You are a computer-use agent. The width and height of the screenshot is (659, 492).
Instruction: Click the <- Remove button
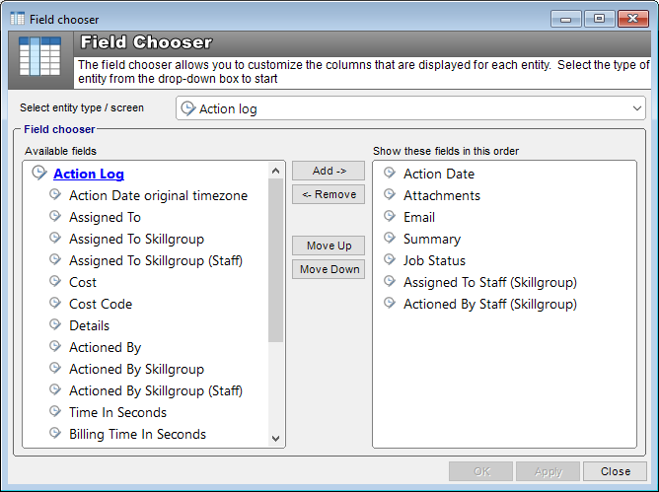329,194
